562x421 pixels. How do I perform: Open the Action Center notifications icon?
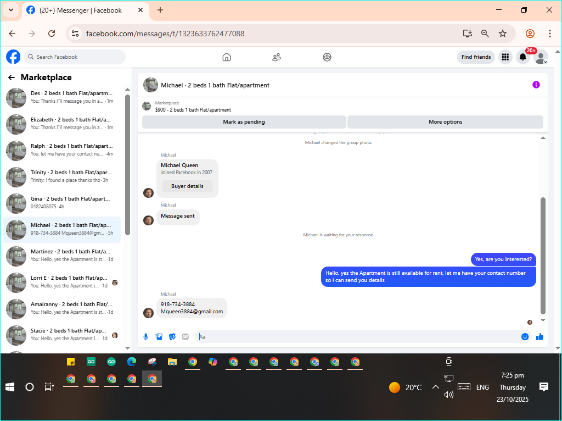[544, 387]
